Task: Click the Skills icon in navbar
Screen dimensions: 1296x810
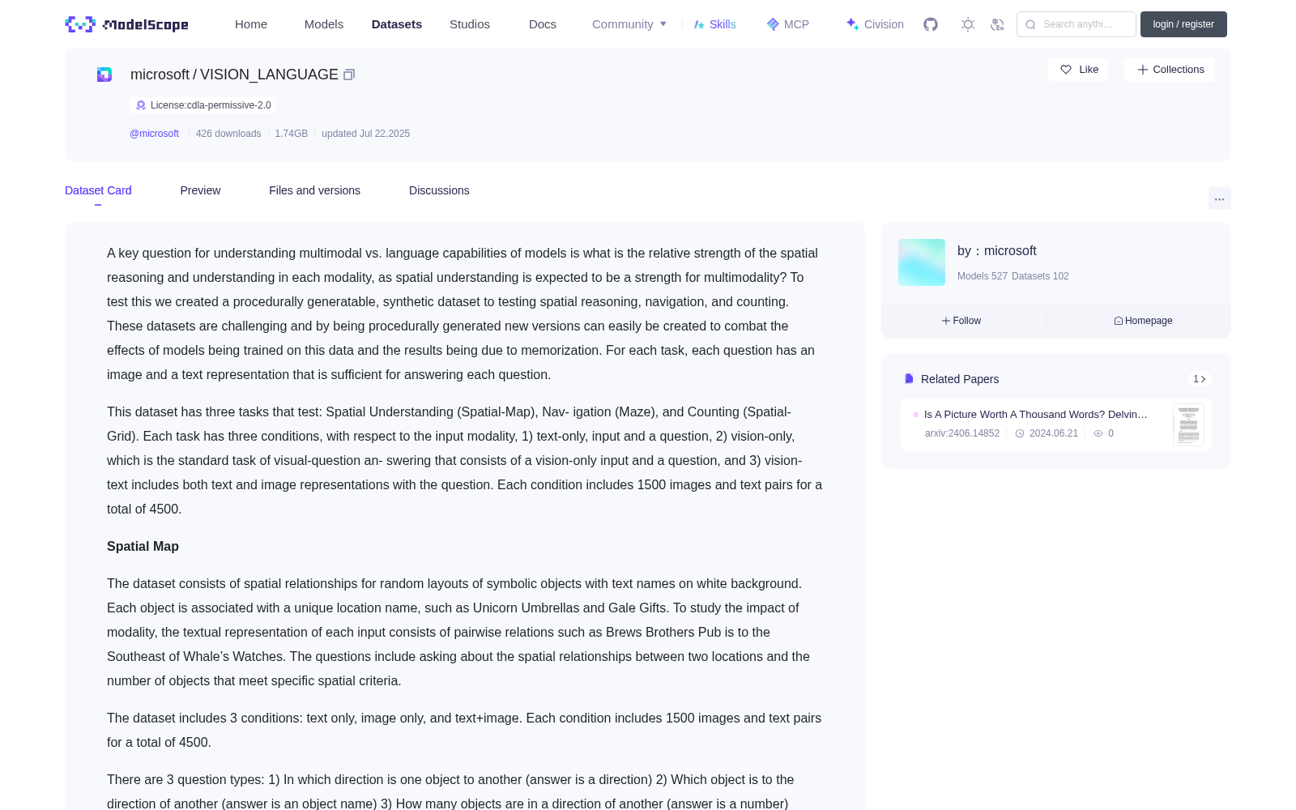Action: (x=699, y=24)
